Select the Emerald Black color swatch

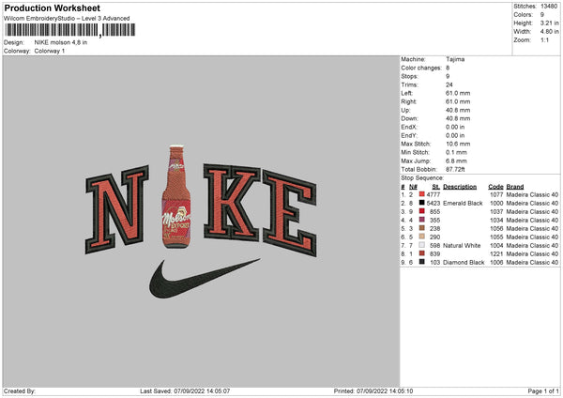point(421,203)
